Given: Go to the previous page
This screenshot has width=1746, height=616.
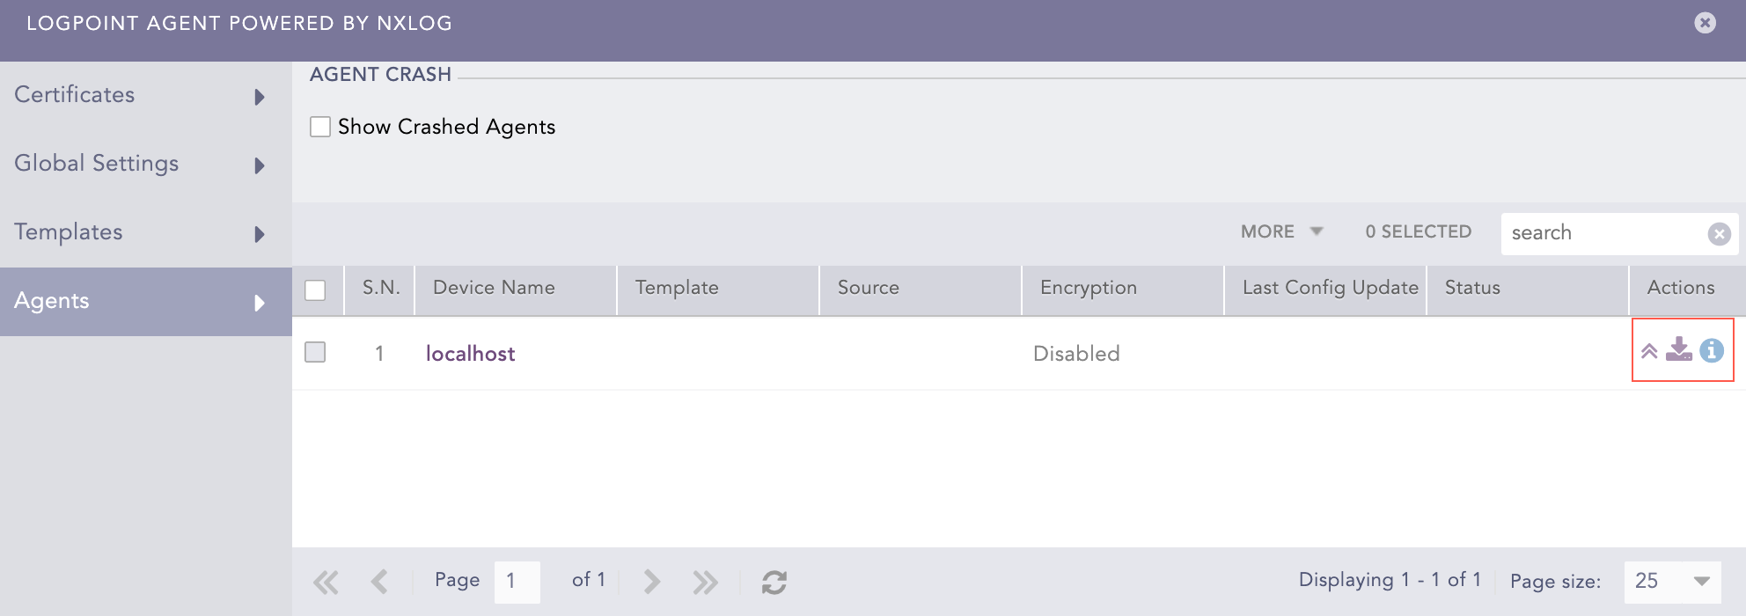Looking at the screenshot, I should pyautogui.click(x=380, y=582).
